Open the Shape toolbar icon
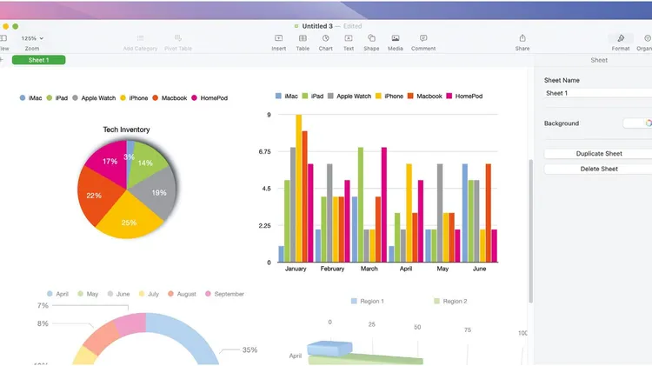 point(371,38)
